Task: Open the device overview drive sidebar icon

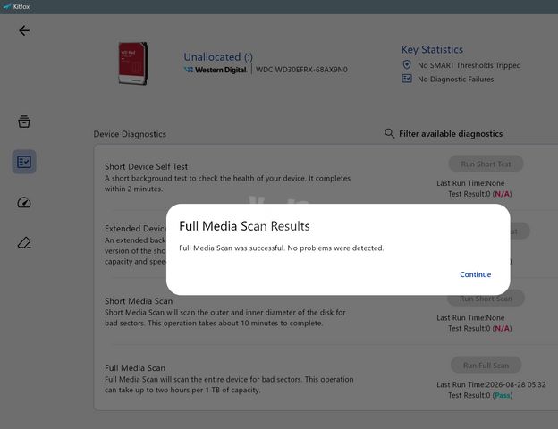Action: [x=24, y=122]
